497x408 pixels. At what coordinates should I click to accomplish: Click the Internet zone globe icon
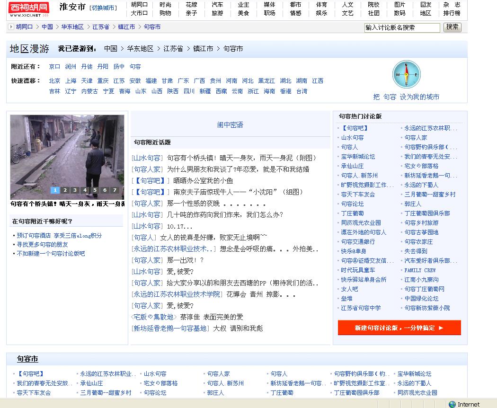click(453, 404)
